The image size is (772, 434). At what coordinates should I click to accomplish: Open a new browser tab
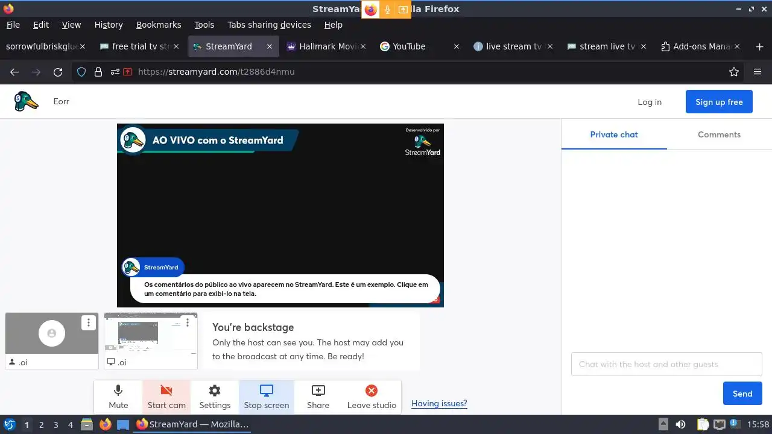[759, 46]
